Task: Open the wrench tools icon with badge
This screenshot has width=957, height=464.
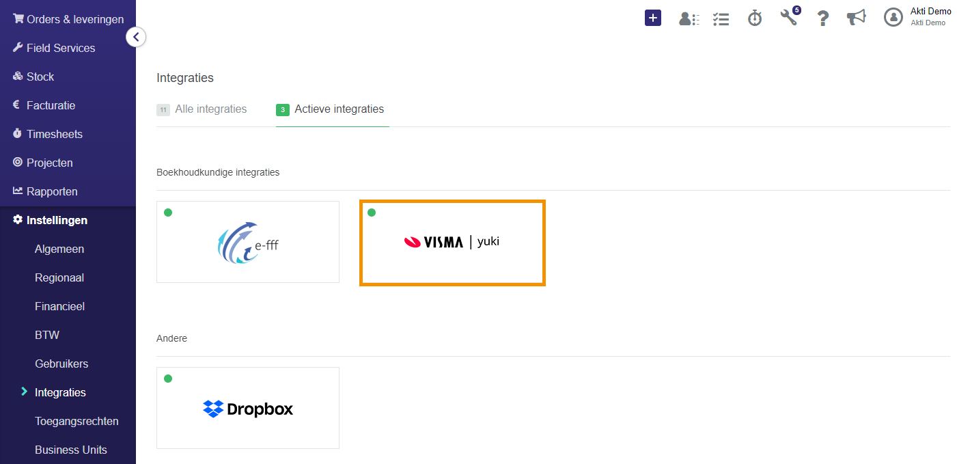Action: [790, 17]
